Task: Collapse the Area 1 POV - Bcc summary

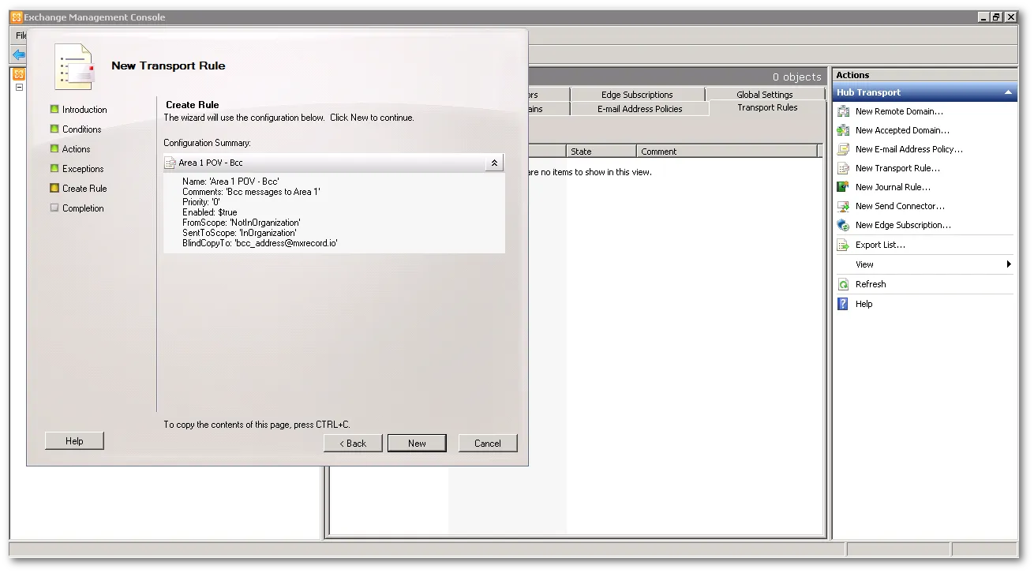Action: point(494,163)
